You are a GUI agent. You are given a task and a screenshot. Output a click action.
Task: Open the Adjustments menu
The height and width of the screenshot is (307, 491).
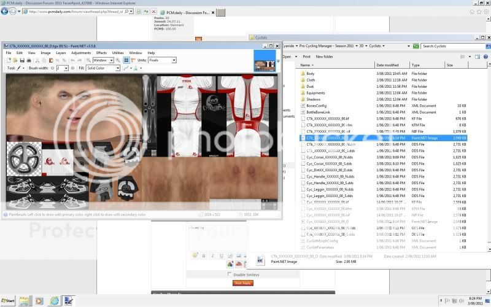point(81,53)
